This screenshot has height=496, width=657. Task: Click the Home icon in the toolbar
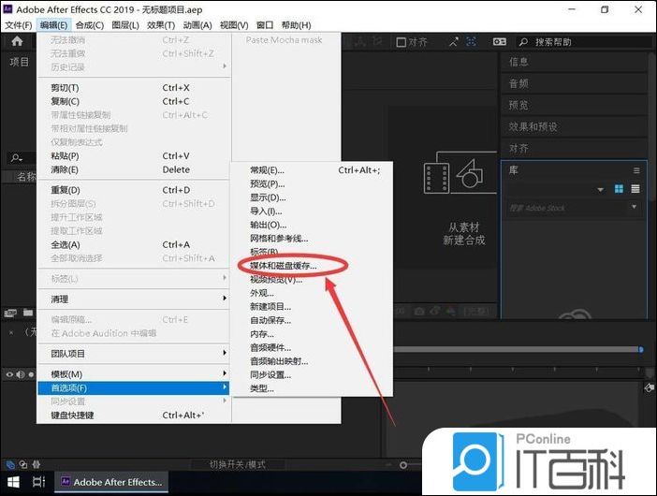tap(17, 42)
